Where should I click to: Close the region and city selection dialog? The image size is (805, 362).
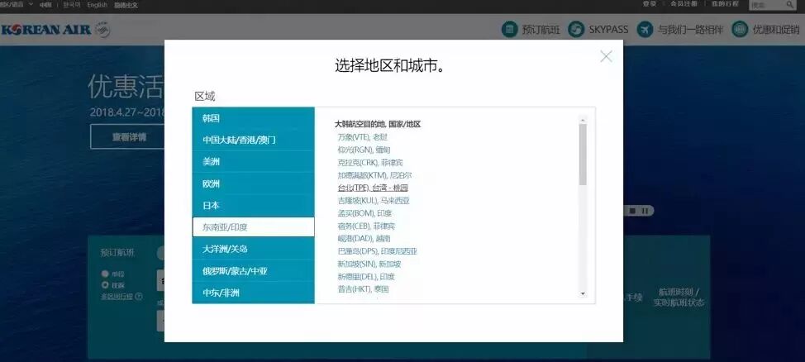pyautogui.click(x=606, y=56)
